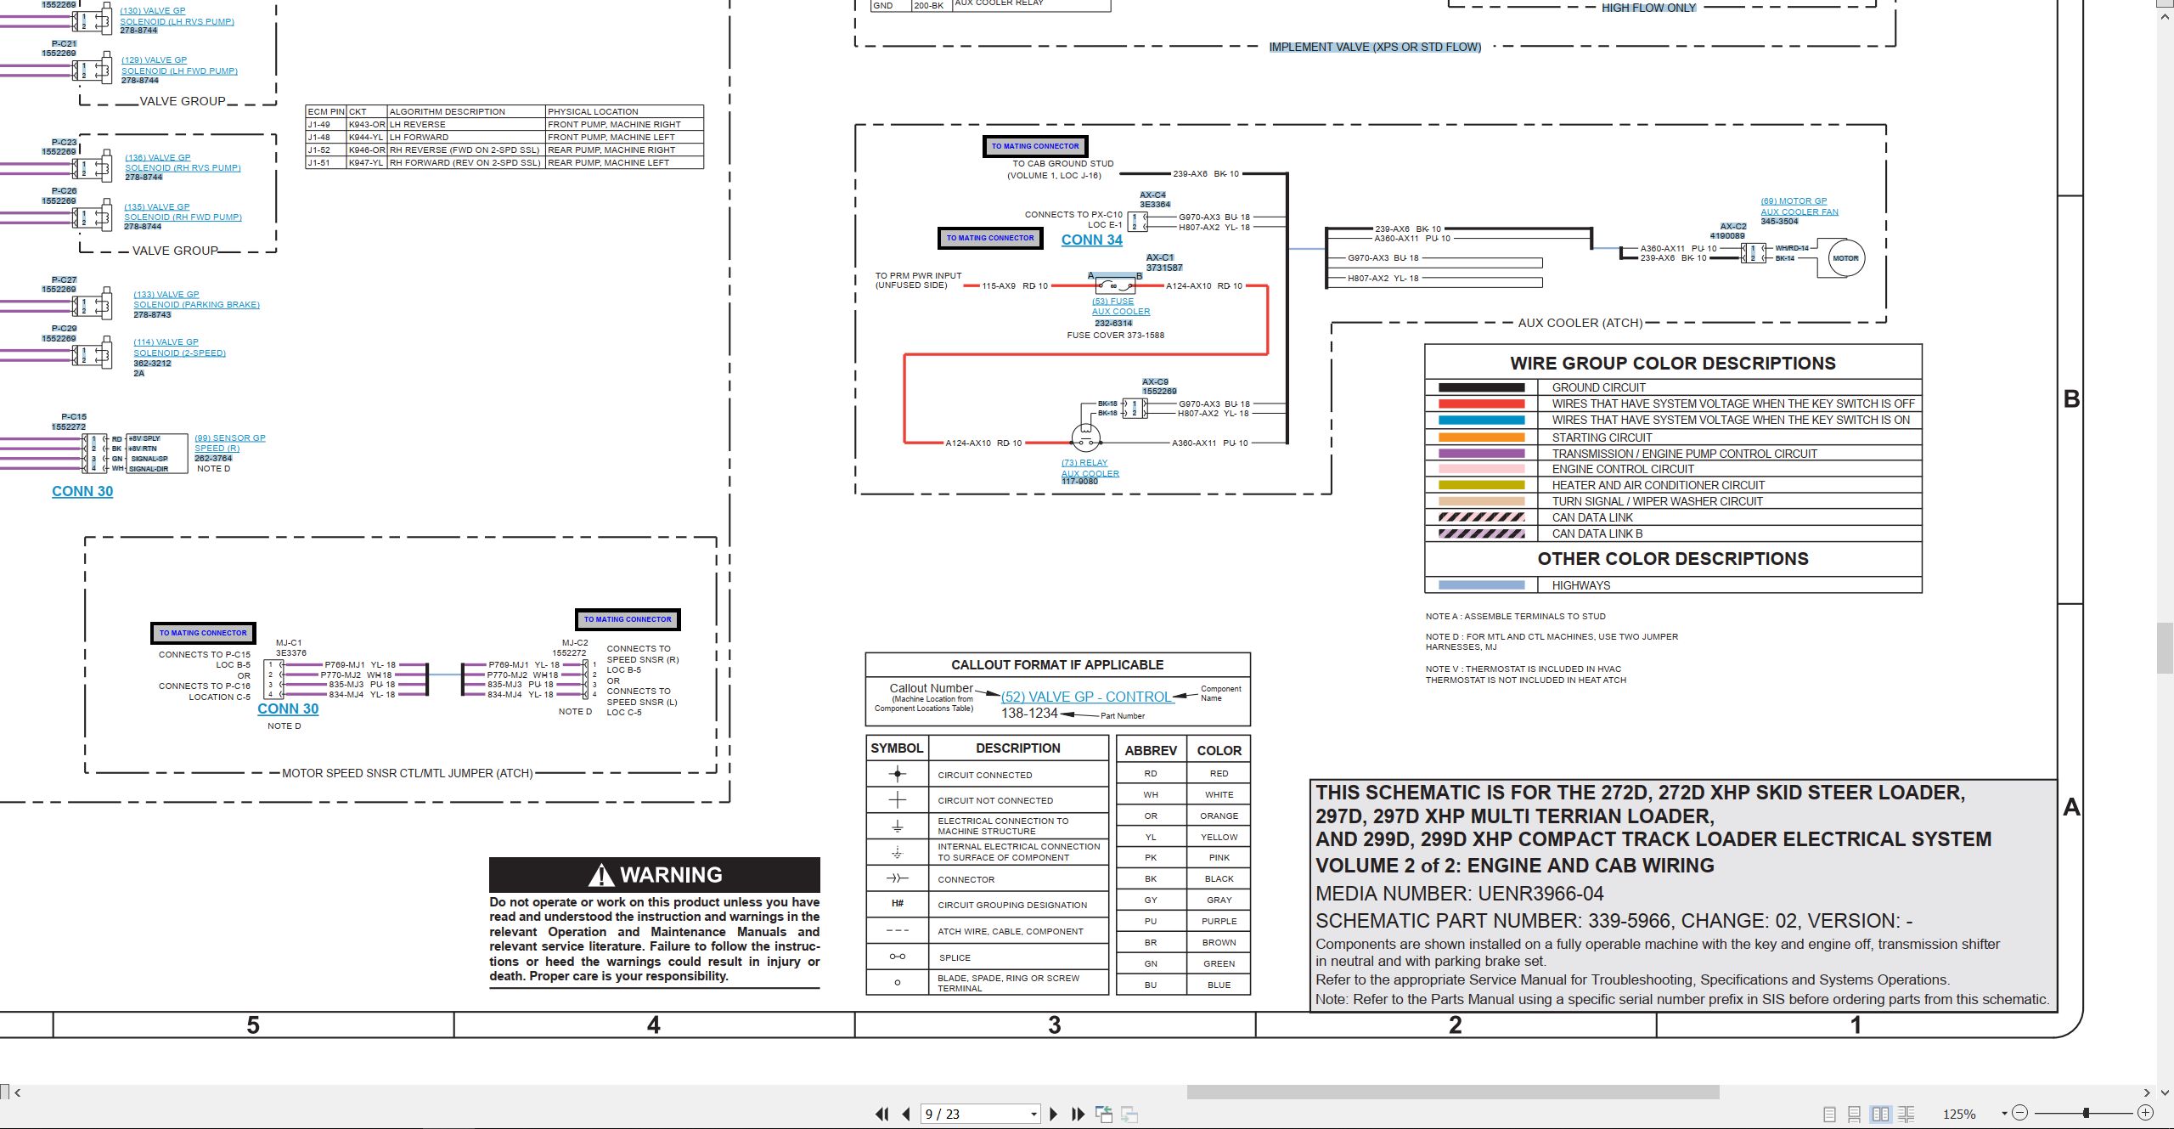Select two-page side-by-side view
Image resolution: width=2174 pixels, height=1129 pixels.
point(1880,1114)
